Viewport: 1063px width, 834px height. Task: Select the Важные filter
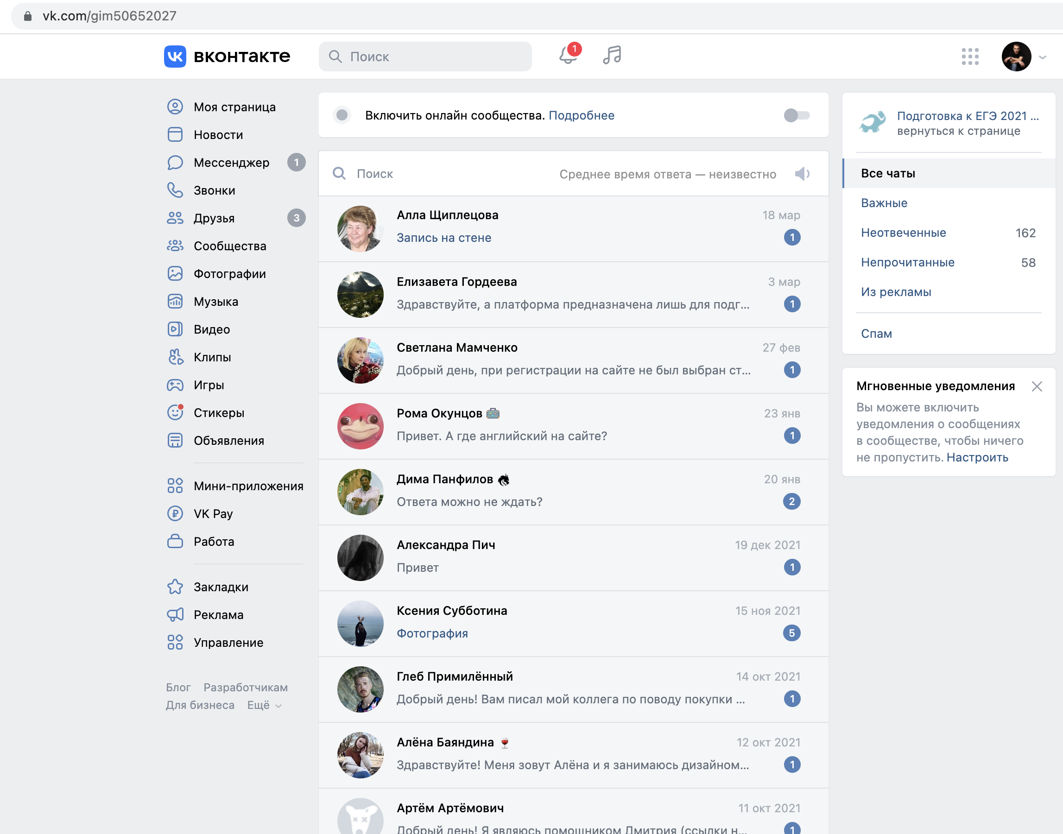949,203
